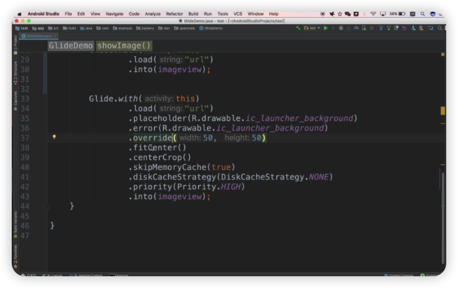Click the inspection status indicator above scrollbar

443,54
